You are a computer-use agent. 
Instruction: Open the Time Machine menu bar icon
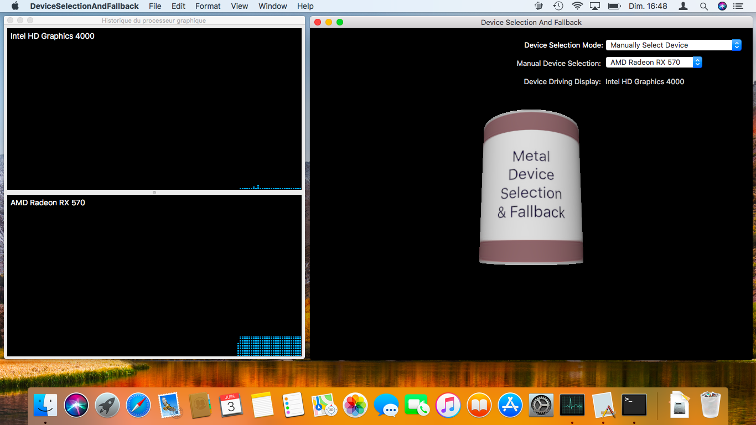pos(558,6)
